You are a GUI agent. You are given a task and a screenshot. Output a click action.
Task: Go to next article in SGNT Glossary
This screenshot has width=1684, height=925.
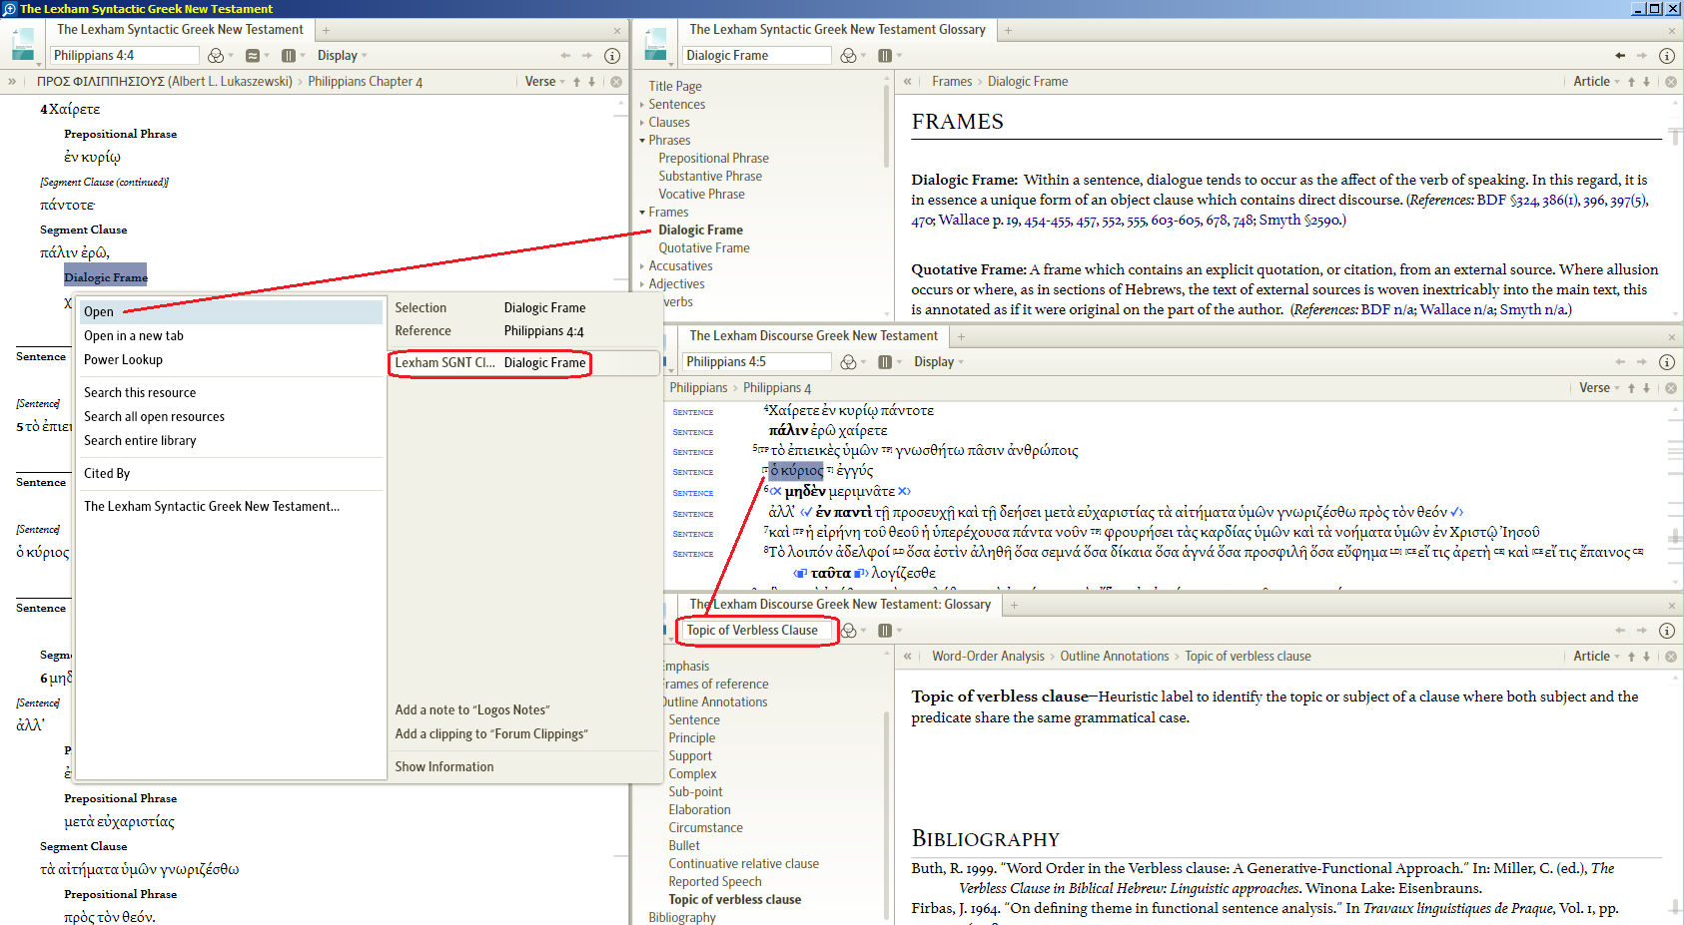tap(1646, 82)
